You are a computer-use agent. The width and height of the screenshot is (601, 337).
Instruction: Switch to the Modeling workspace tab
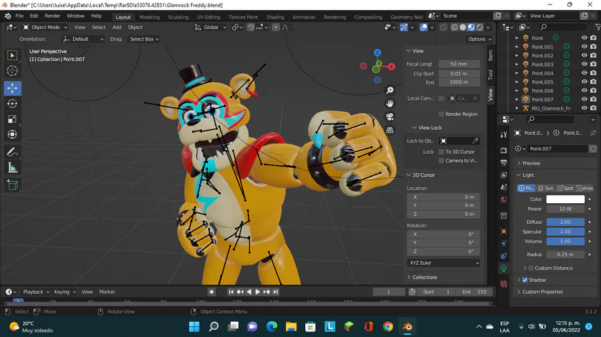[150, 17]
